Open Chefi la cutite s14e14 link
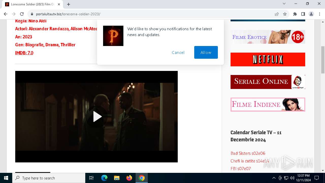This screenshot has width=325, height=183. tap(250, 161)
